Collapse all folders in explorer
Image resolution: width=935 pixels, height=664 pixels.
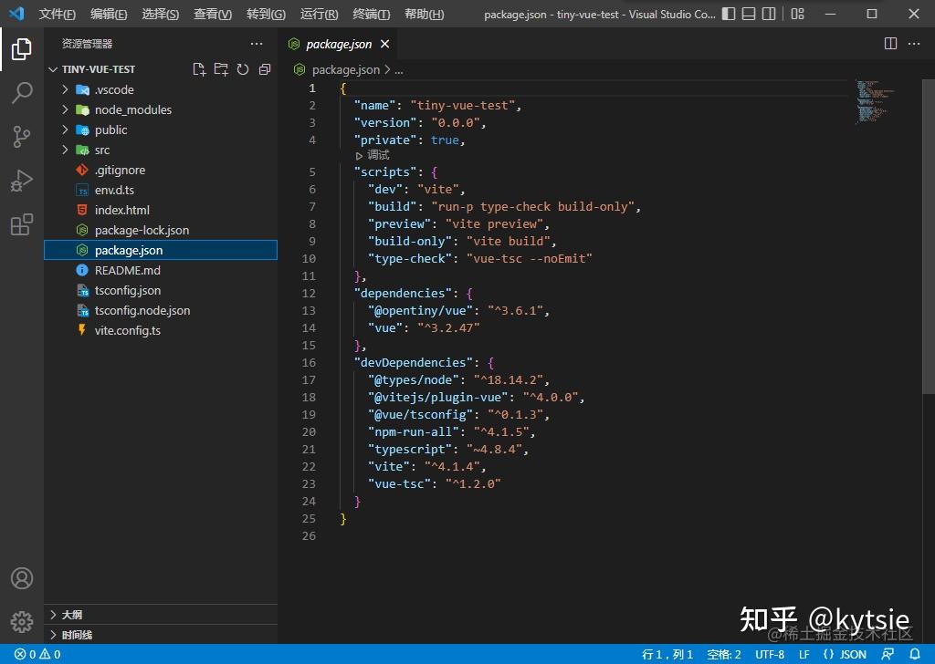(265, 69)
